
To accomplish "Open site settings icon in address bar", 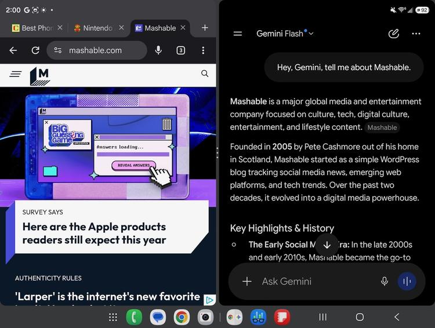I will [x=57, y=50].
